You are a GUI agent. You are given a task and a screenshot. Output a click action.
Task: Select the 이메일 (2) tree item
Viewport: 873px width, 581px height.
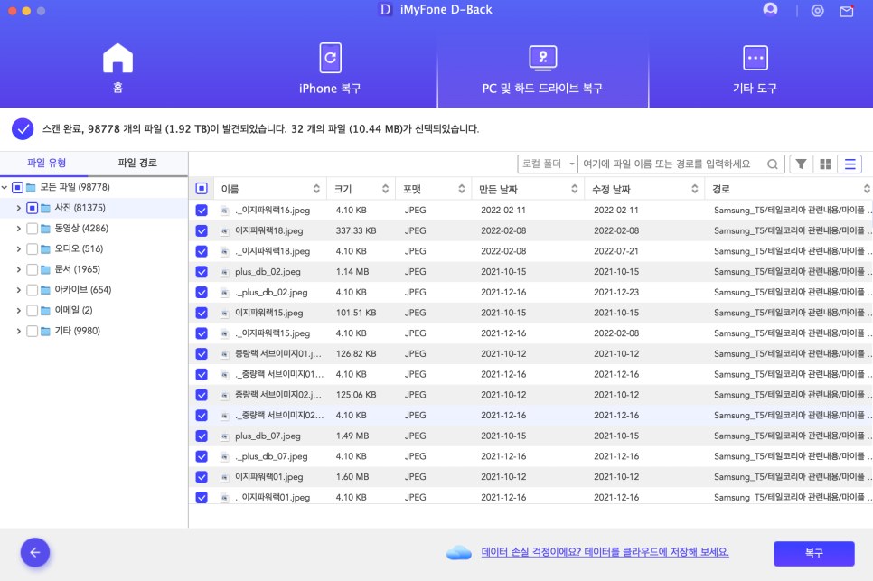click(x=73, y=311)
